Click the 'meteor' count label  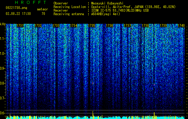click(42, 9)
